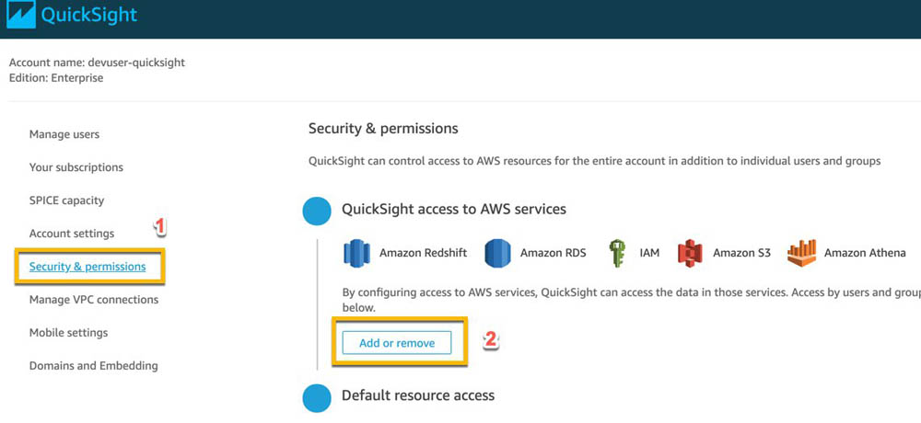Click the blue circle beside QuickSight access

tap(317, 210)
